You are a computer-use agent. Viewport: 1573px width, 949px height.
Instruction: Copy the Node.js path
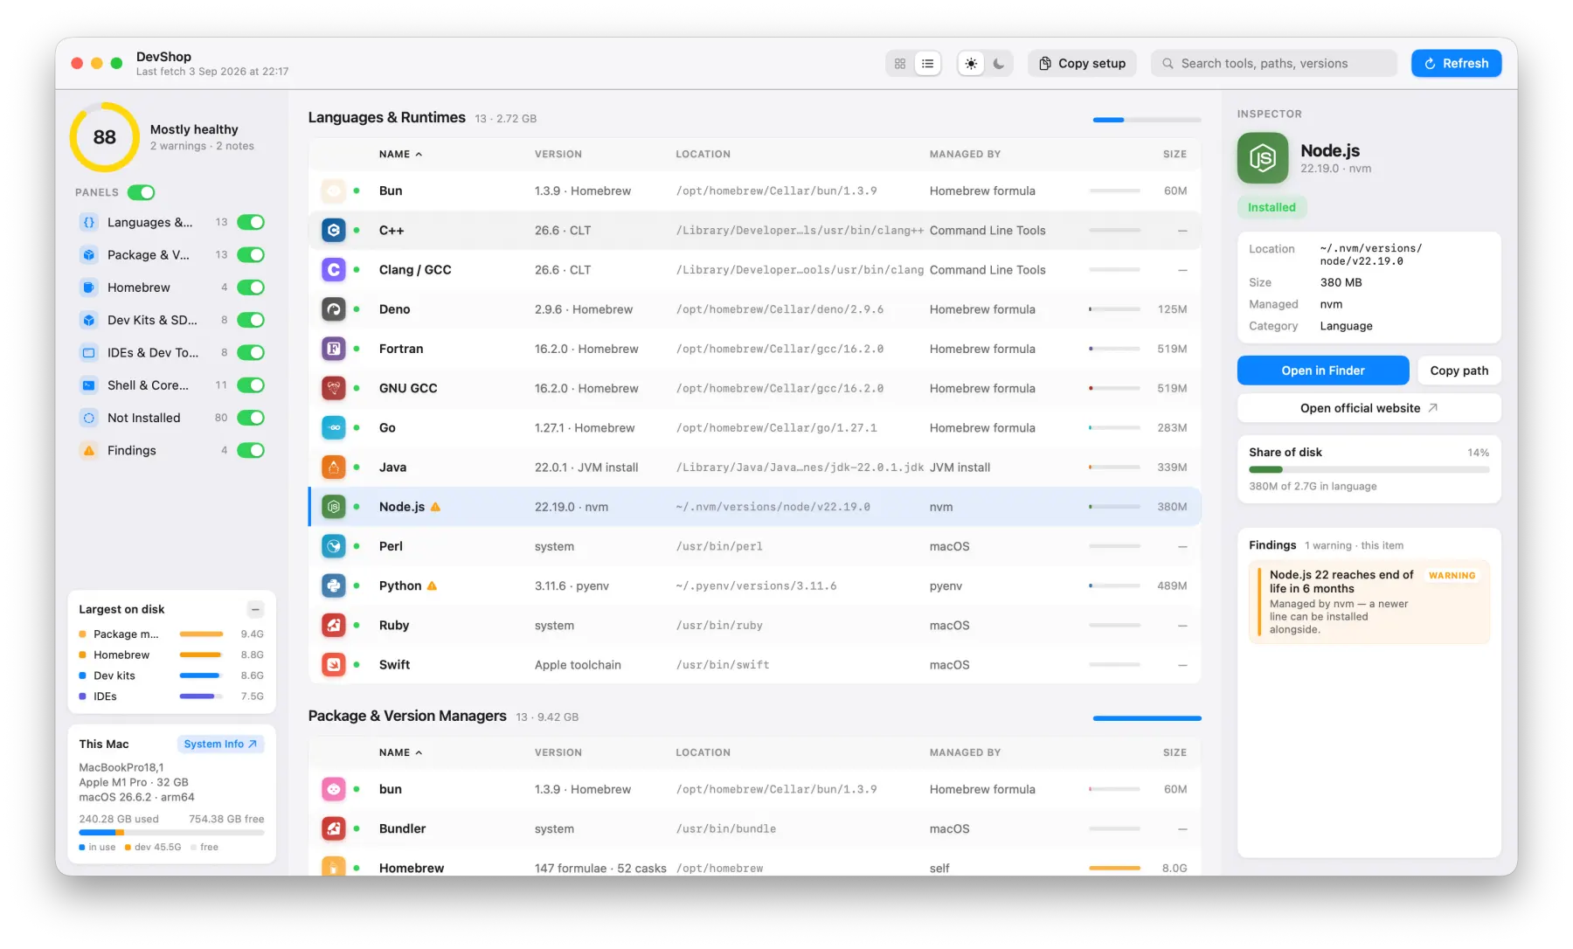coord(1459,371)
